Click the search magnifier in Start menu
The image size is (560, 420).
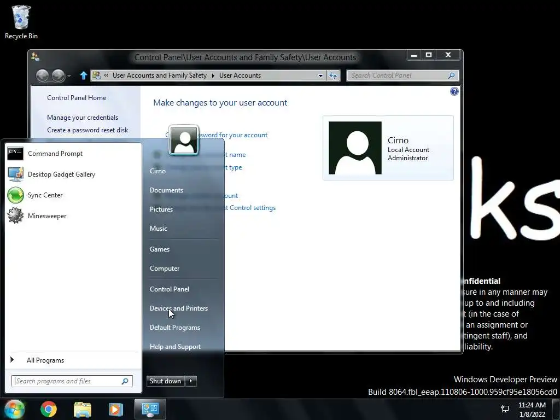coord(125,381)
